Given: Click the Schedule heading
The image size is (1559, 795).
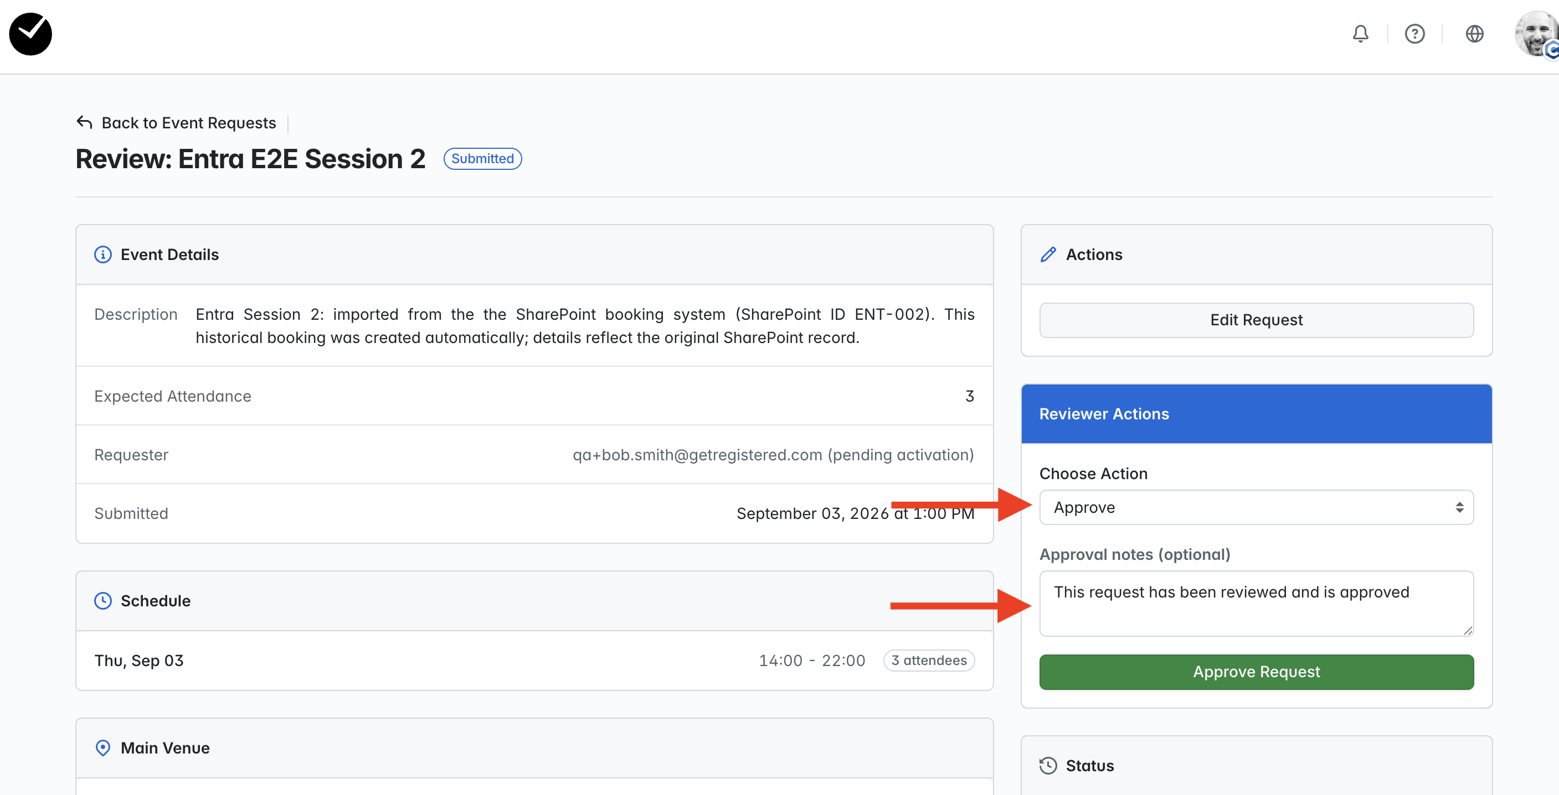Looking at the screenshot, I should point(156,601).
